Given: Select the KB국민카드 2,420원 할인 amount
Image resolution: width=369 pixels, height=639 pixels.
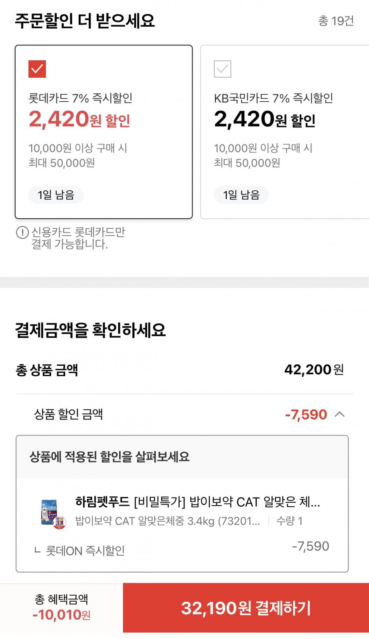Looking at the screenshot, I should [x=265, y=119].
